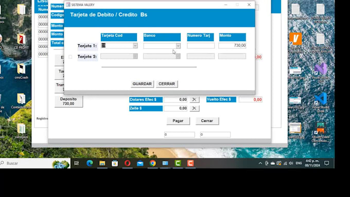Select the valery003.jpg desktop thumbnail
Image resolution: width=350 pixels, height=197 pixels.
pos(295,131)
